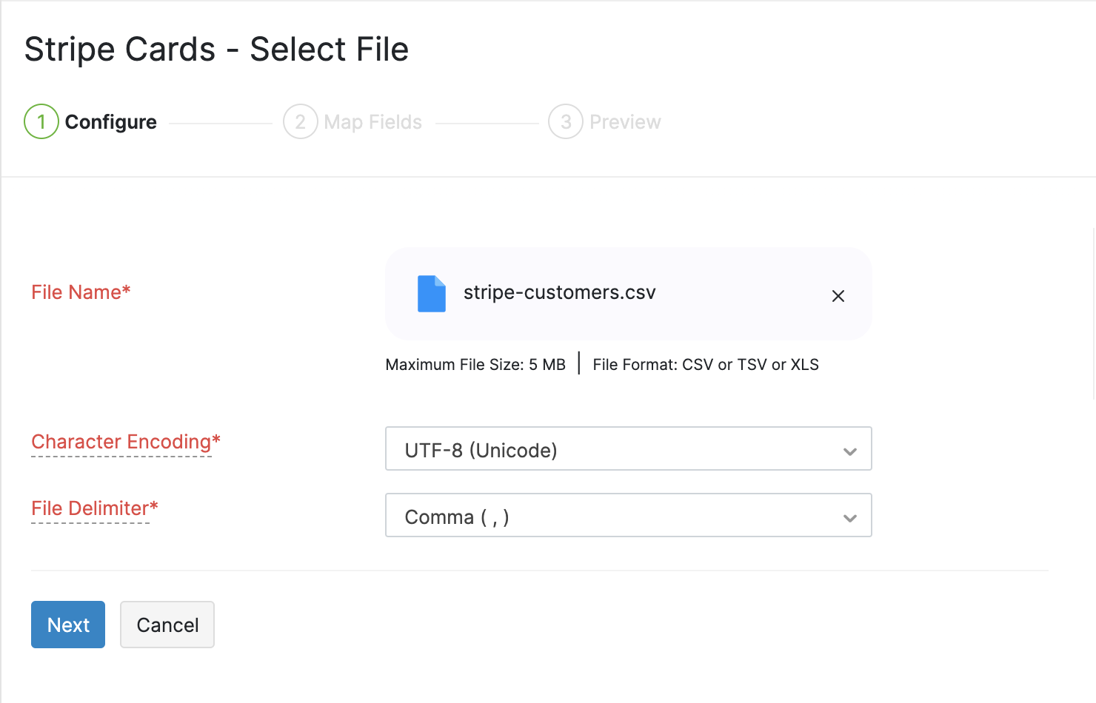Expand the UTF-8 (Unicode) selection list

pyautogui.click(x=628, y=448)
